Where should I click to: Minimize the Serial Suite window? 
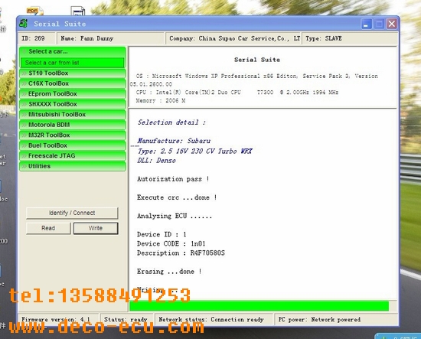point(366,24)
